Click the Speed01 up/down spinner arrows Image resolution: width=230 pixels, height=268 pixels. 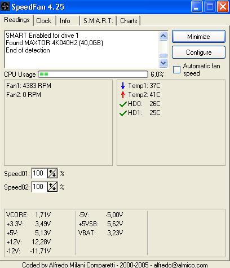[52, 173]
